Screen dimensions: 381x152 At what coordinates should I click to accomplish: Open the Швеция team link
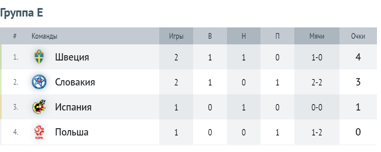pos(72,57)
